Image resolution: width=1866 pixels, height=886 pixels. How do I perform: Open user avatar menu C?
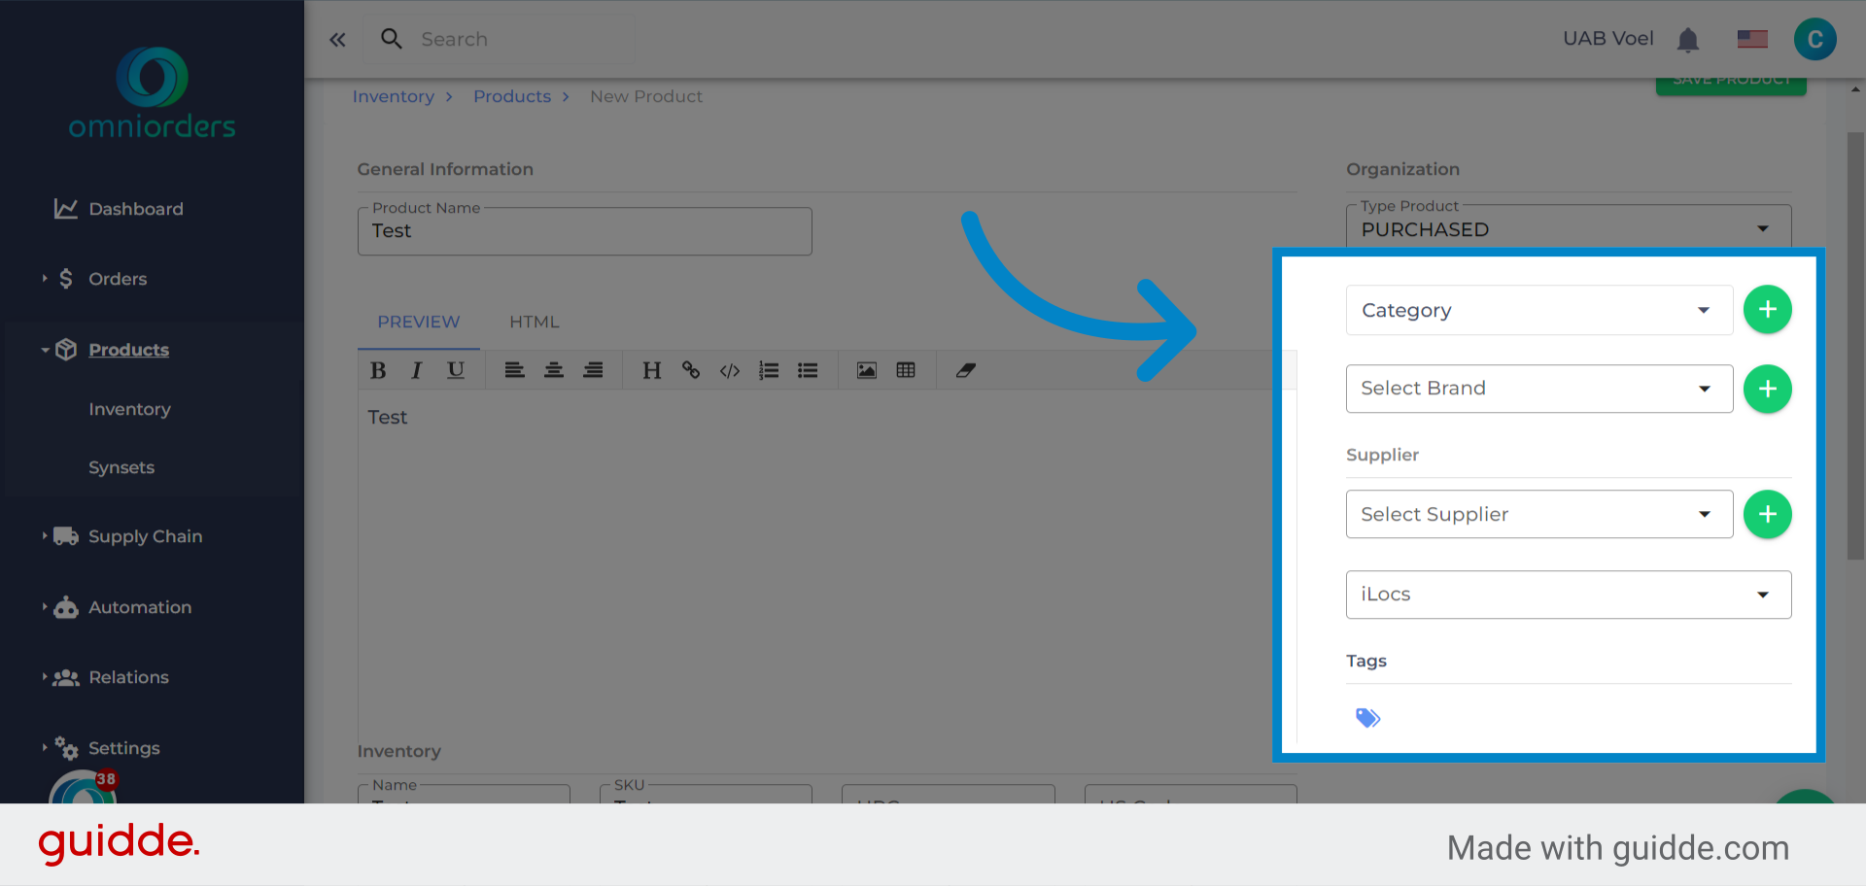pyautogui.click(x=1814, y=40)
